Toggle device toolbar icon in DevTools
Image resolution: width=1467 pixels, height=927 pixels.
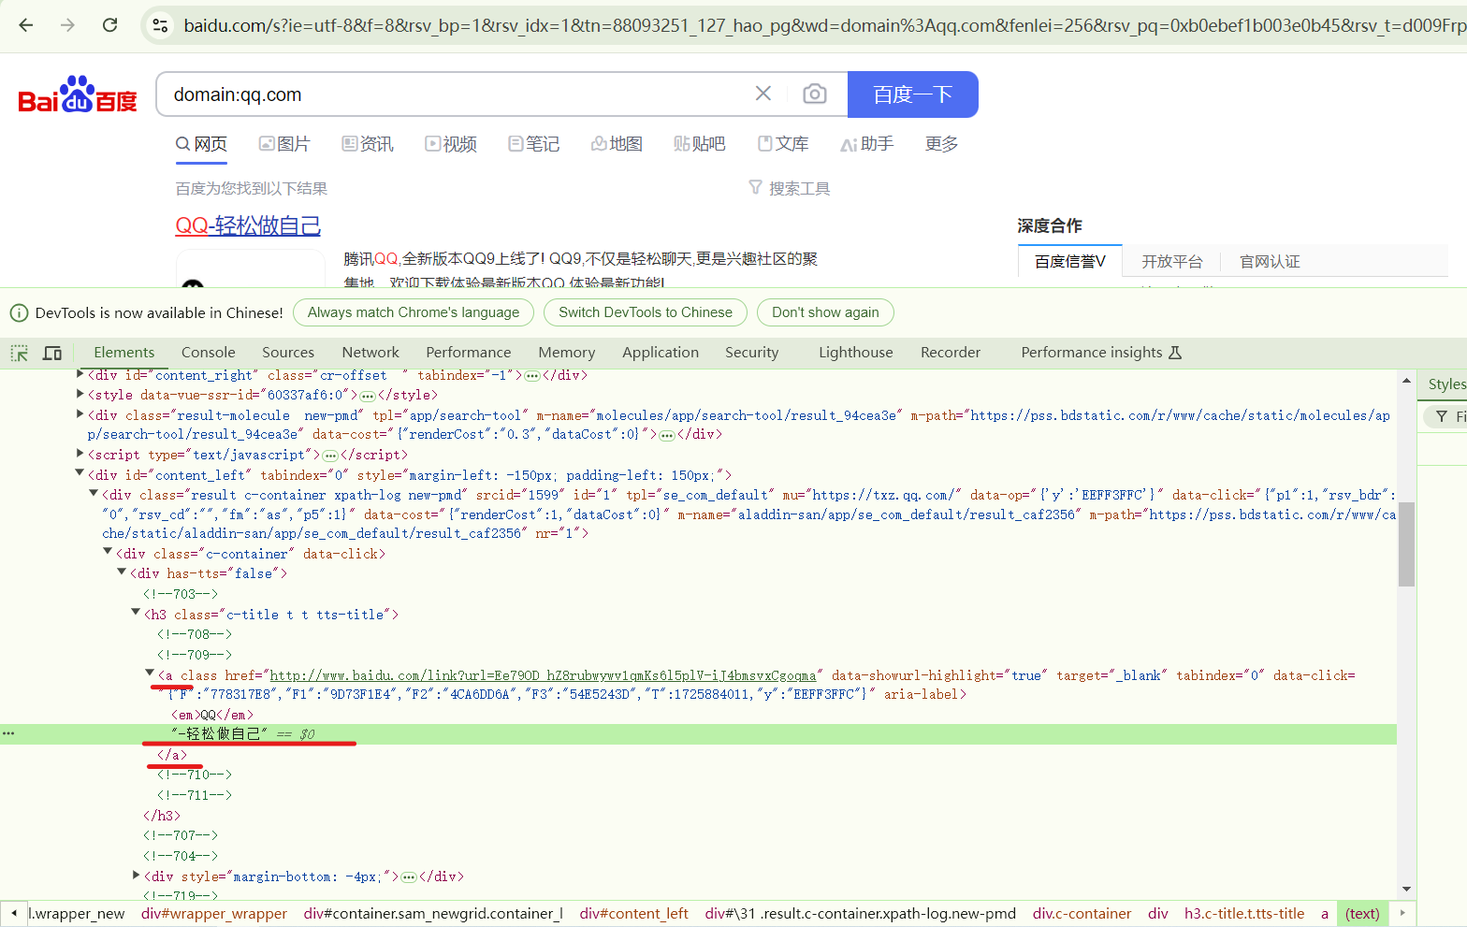[52, 353]
